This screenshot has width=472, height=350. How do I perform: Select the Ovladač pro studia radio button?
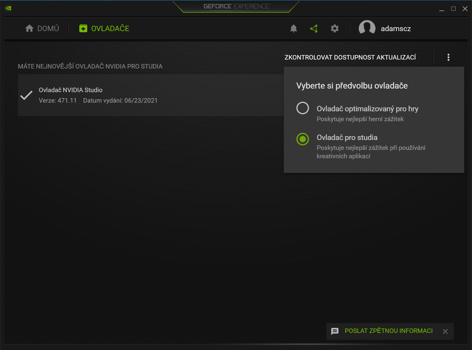pos(303,139)
